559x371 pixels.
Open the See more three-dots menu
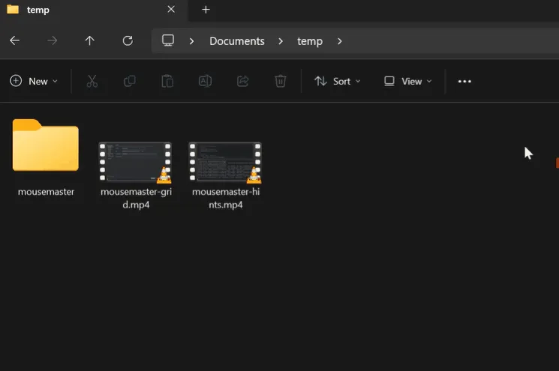click(x=464, y=82)
